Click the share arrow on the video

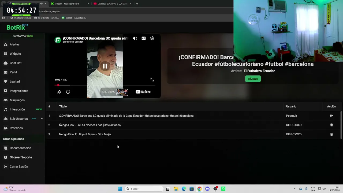click(x=59, y=92)
